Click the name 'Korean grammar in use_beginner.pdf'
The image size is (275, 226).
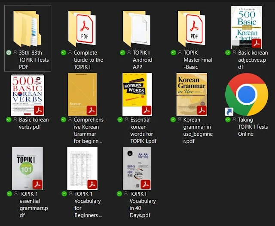(x=198, y=130)
